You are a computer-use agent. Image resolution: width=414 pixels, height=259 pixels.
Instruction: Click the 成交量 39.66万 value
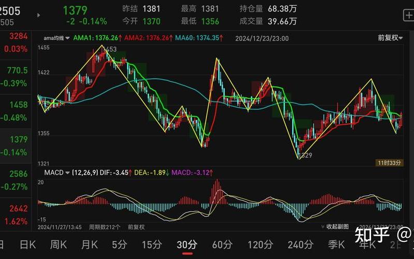point(268,21)
